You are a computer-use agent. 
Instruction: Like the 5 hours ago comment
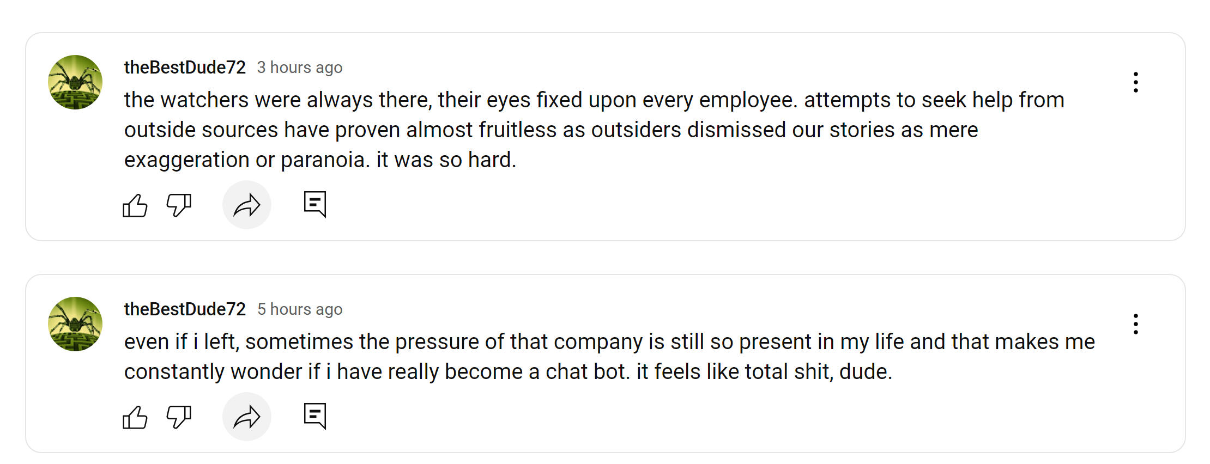click(x=135, y=417)
